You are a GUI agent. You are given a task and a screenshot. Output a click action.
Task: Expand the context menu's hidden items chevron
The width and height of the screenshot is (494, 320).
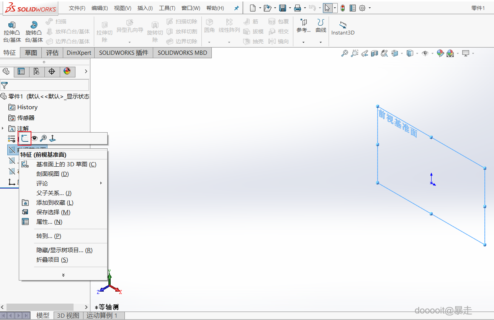pyautogui.click(x=63, y=275)
